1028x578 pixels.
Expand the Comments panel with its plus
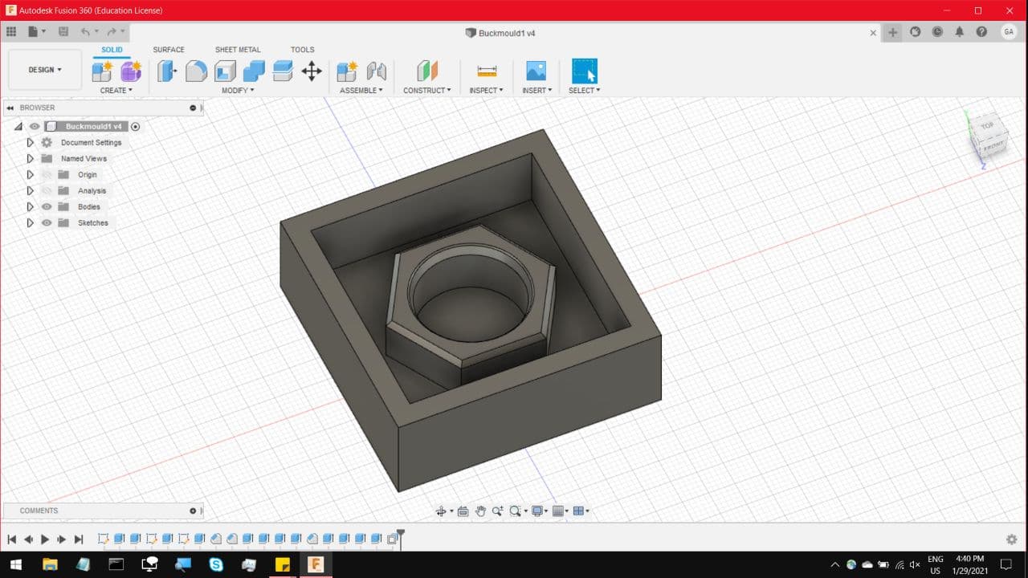pos(193,511)
